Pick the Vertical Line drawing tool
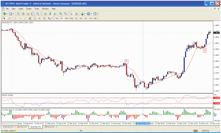The image size is (221, 133). pyautogui.click(x=16, y=18)
